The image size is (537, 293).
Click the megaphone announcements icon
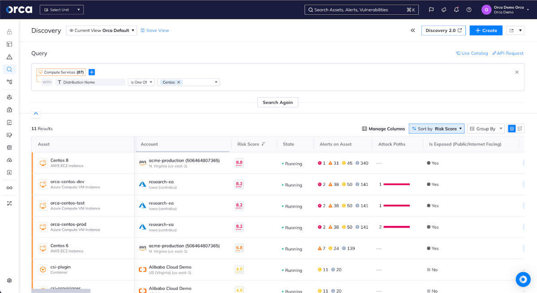[x=444, y=9]
